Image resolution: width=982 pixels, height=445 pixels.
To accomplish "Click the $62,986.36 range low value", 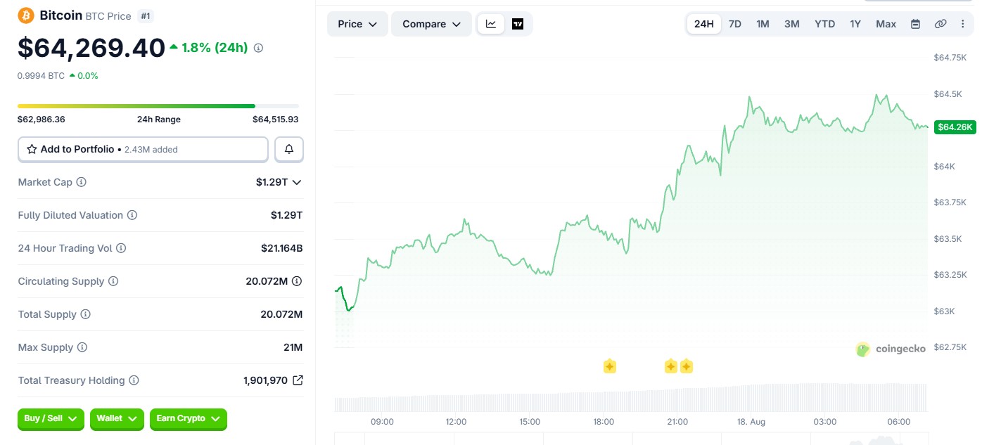I will [42, 120].
